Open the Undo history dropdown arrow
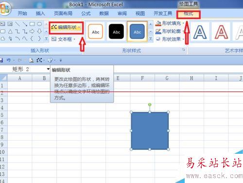The image size is (243, 183). tap(14, 60)
